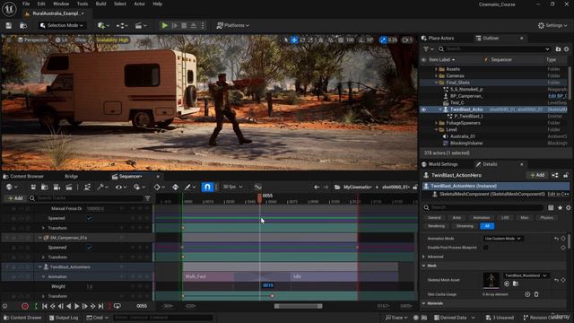Screen dimensions: 574x323
Task: Click the auto-key diamond icon
Action: tap(176, 188)
